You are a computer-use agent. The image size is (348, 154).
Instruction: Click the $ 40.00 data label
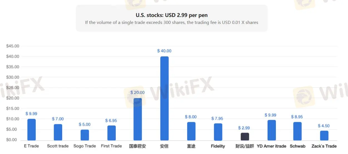pos(164,51)
